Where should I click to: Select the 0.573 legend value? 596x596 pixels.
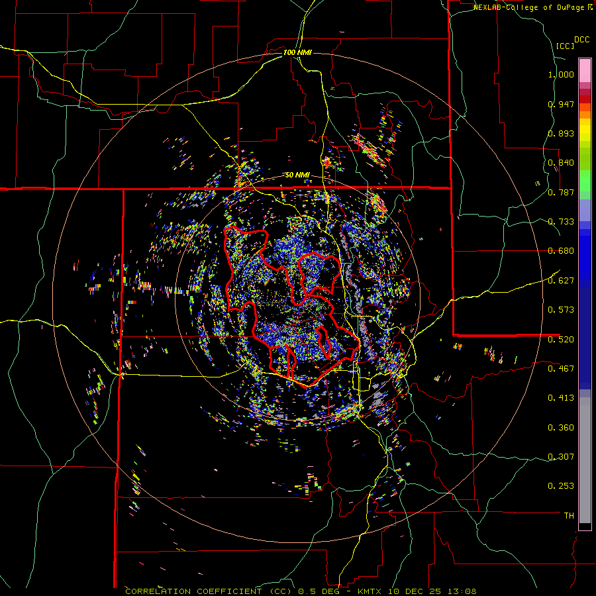pos(561,310)
